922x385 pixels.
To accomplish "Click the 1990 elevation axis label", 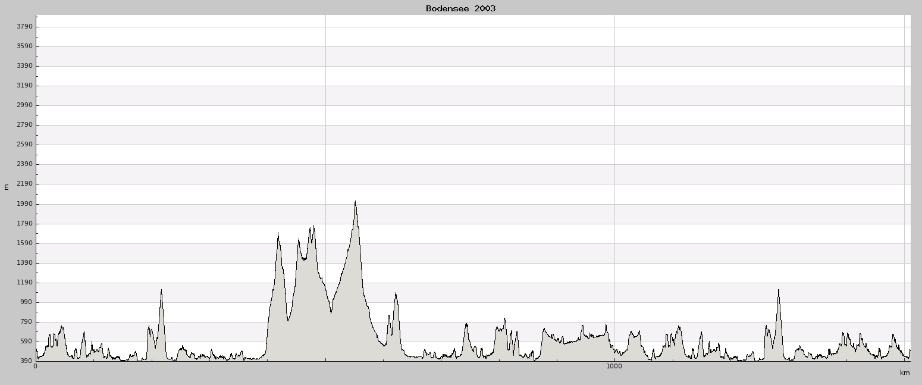I will [x=24, y=204].
